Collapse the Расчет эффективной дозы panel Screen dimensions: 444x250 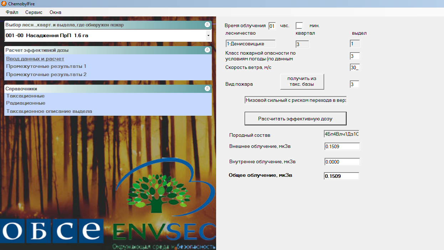tap(207, 50)
